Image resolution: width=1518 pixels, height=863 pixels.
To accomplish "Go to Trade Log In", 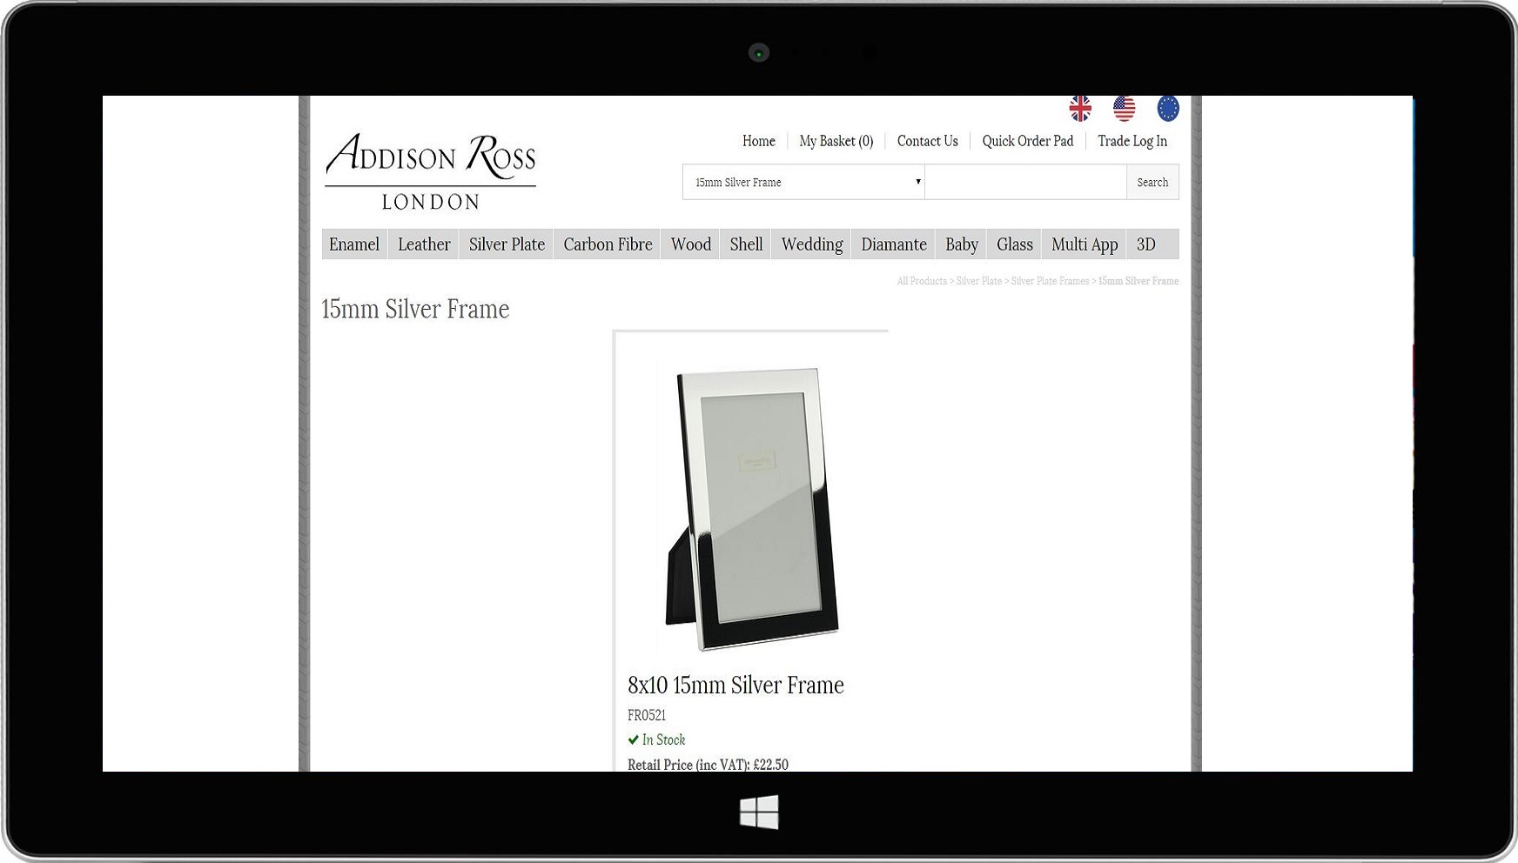I will tap(1132, 141).
